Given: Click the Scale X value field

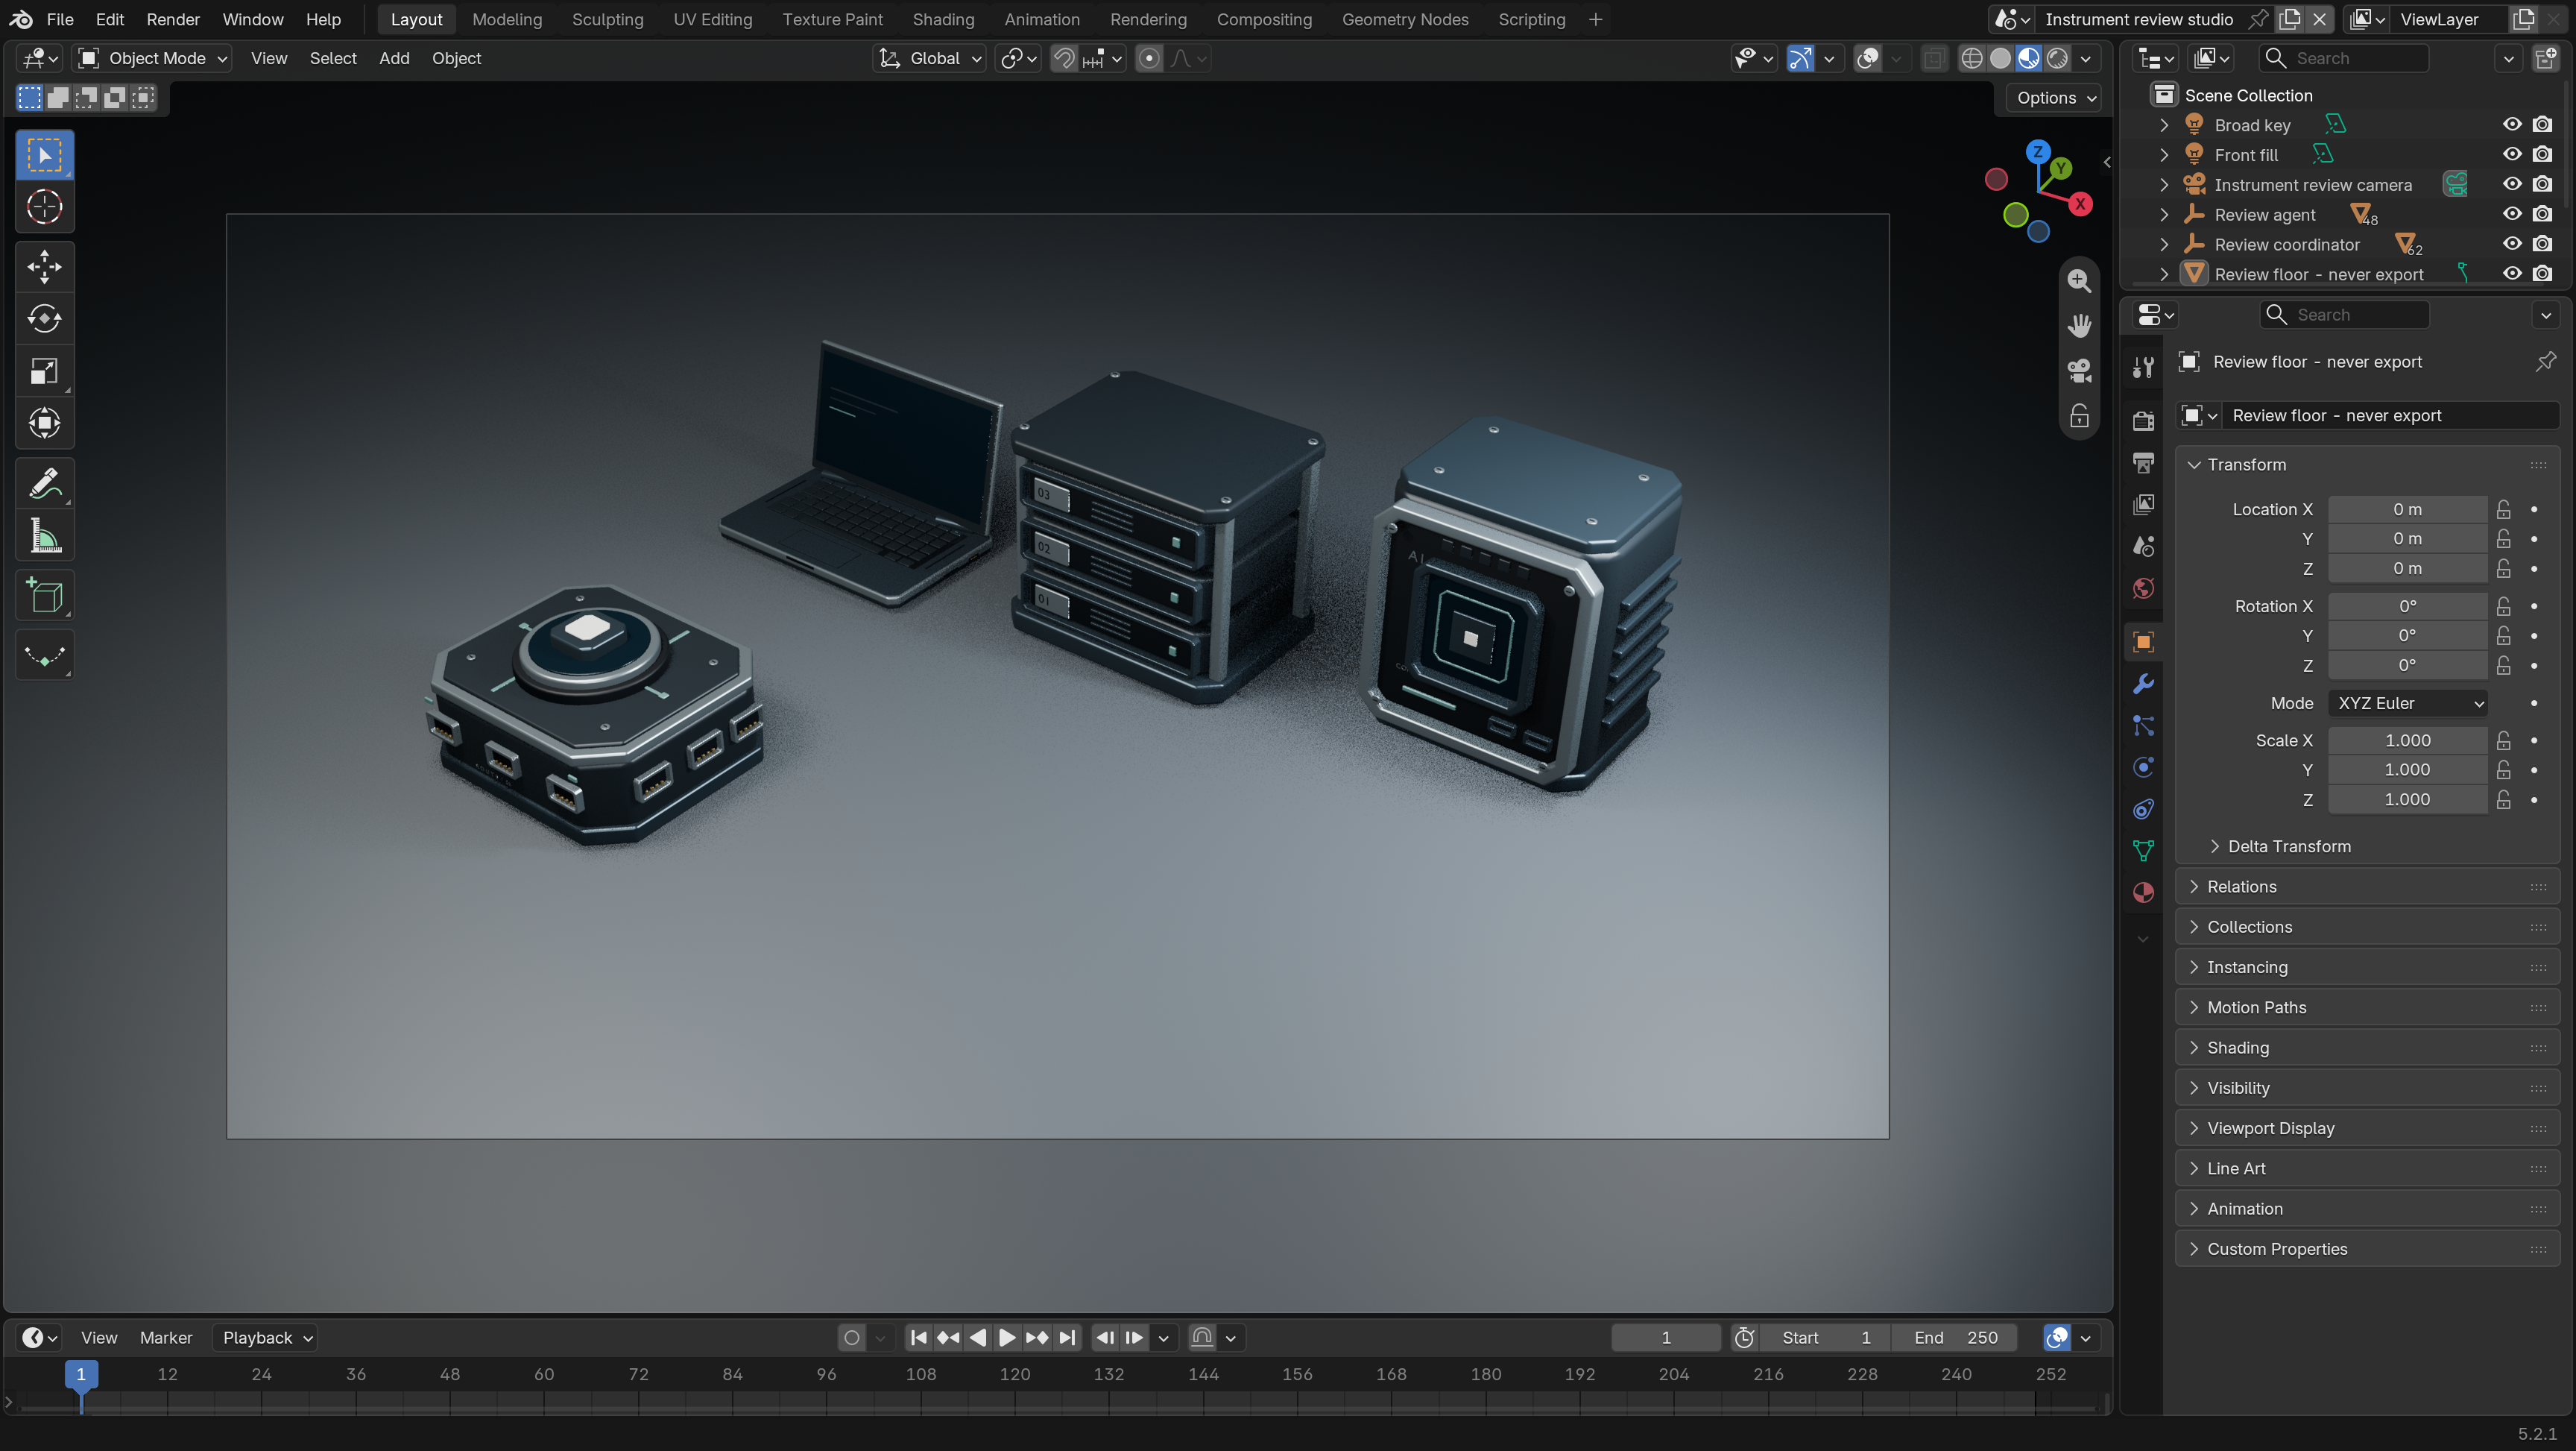Looking at the screenshot, I should 2407,740.
